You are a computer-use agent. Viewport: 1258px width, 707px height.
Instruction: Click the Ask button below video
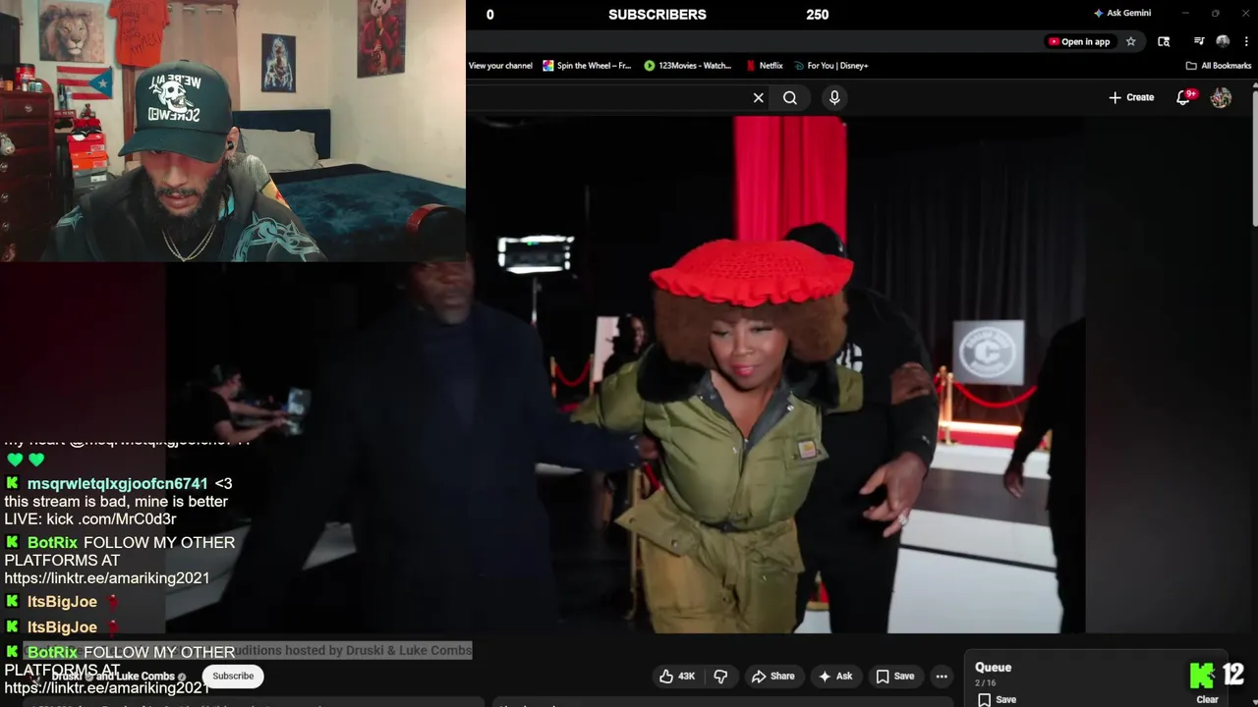(835, 676)
